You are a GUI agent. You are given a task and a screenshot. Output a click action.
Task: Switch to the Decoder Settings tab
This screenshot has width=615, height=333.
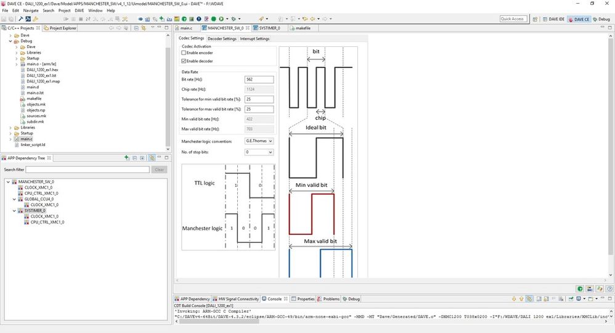[222, 39]
